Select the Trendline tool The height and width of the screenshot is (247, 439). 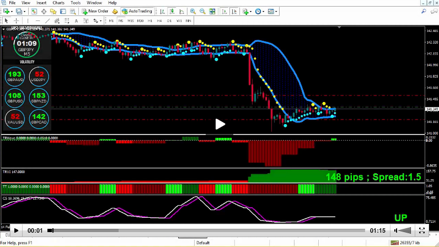(47, 21)
